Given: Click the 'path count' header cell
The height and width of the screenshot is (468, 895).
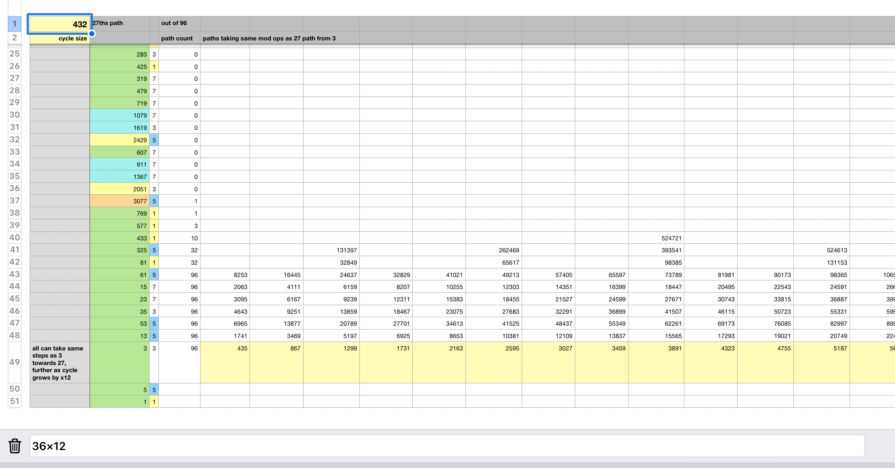Looking at the screenshot, I should pos(179,38).
